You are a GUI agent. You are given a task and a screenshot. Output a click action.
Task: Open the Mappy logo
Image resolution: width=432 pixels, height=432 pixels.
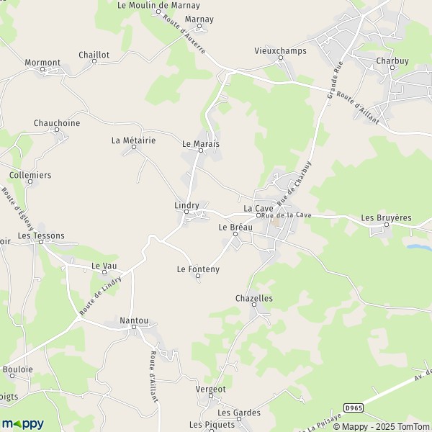23,423
